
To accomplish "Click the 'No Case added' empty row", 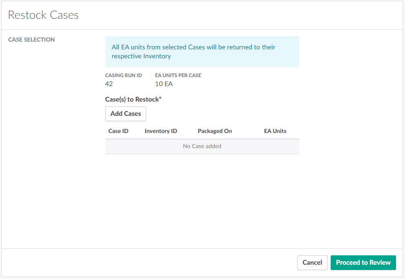I will tap(202, 146).
